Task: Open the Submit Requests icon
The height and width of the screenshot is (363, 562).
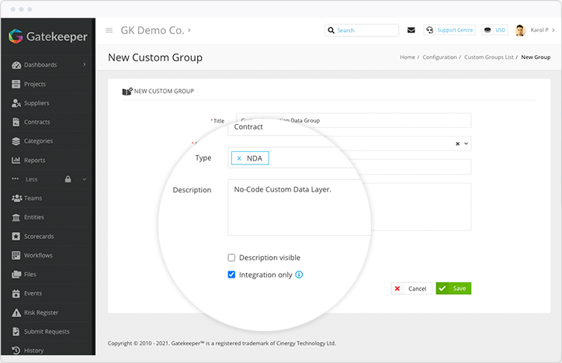Action: click(x=16, y=331)
